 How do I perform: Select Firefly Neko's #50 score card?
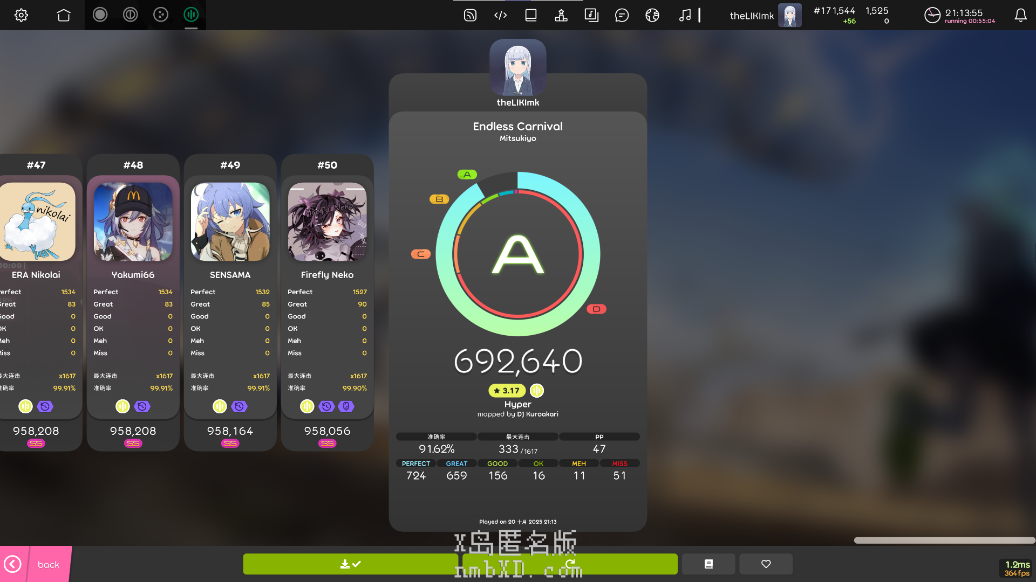pos(327,302)
